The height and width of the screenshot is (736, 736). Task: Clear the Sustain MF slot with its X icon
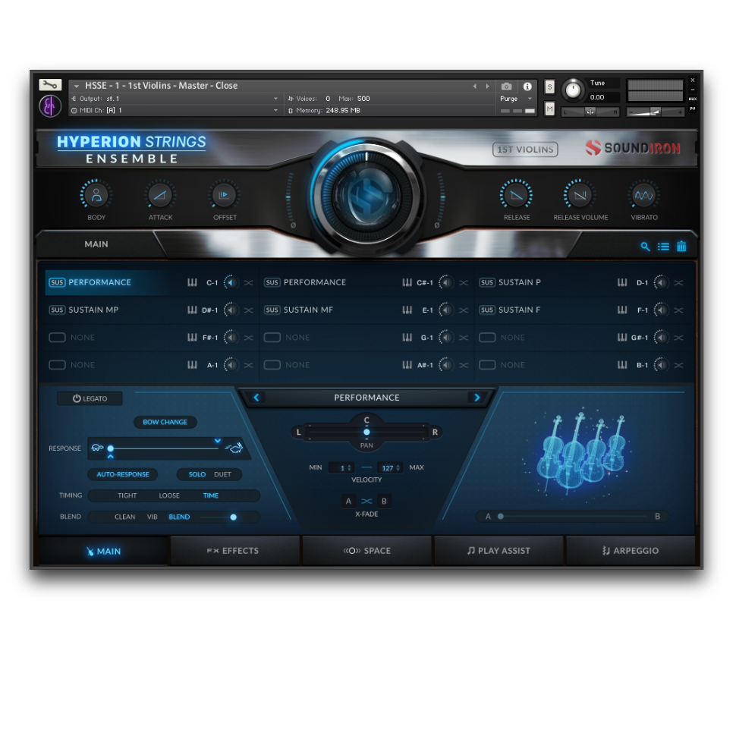[x=464, y=310]
